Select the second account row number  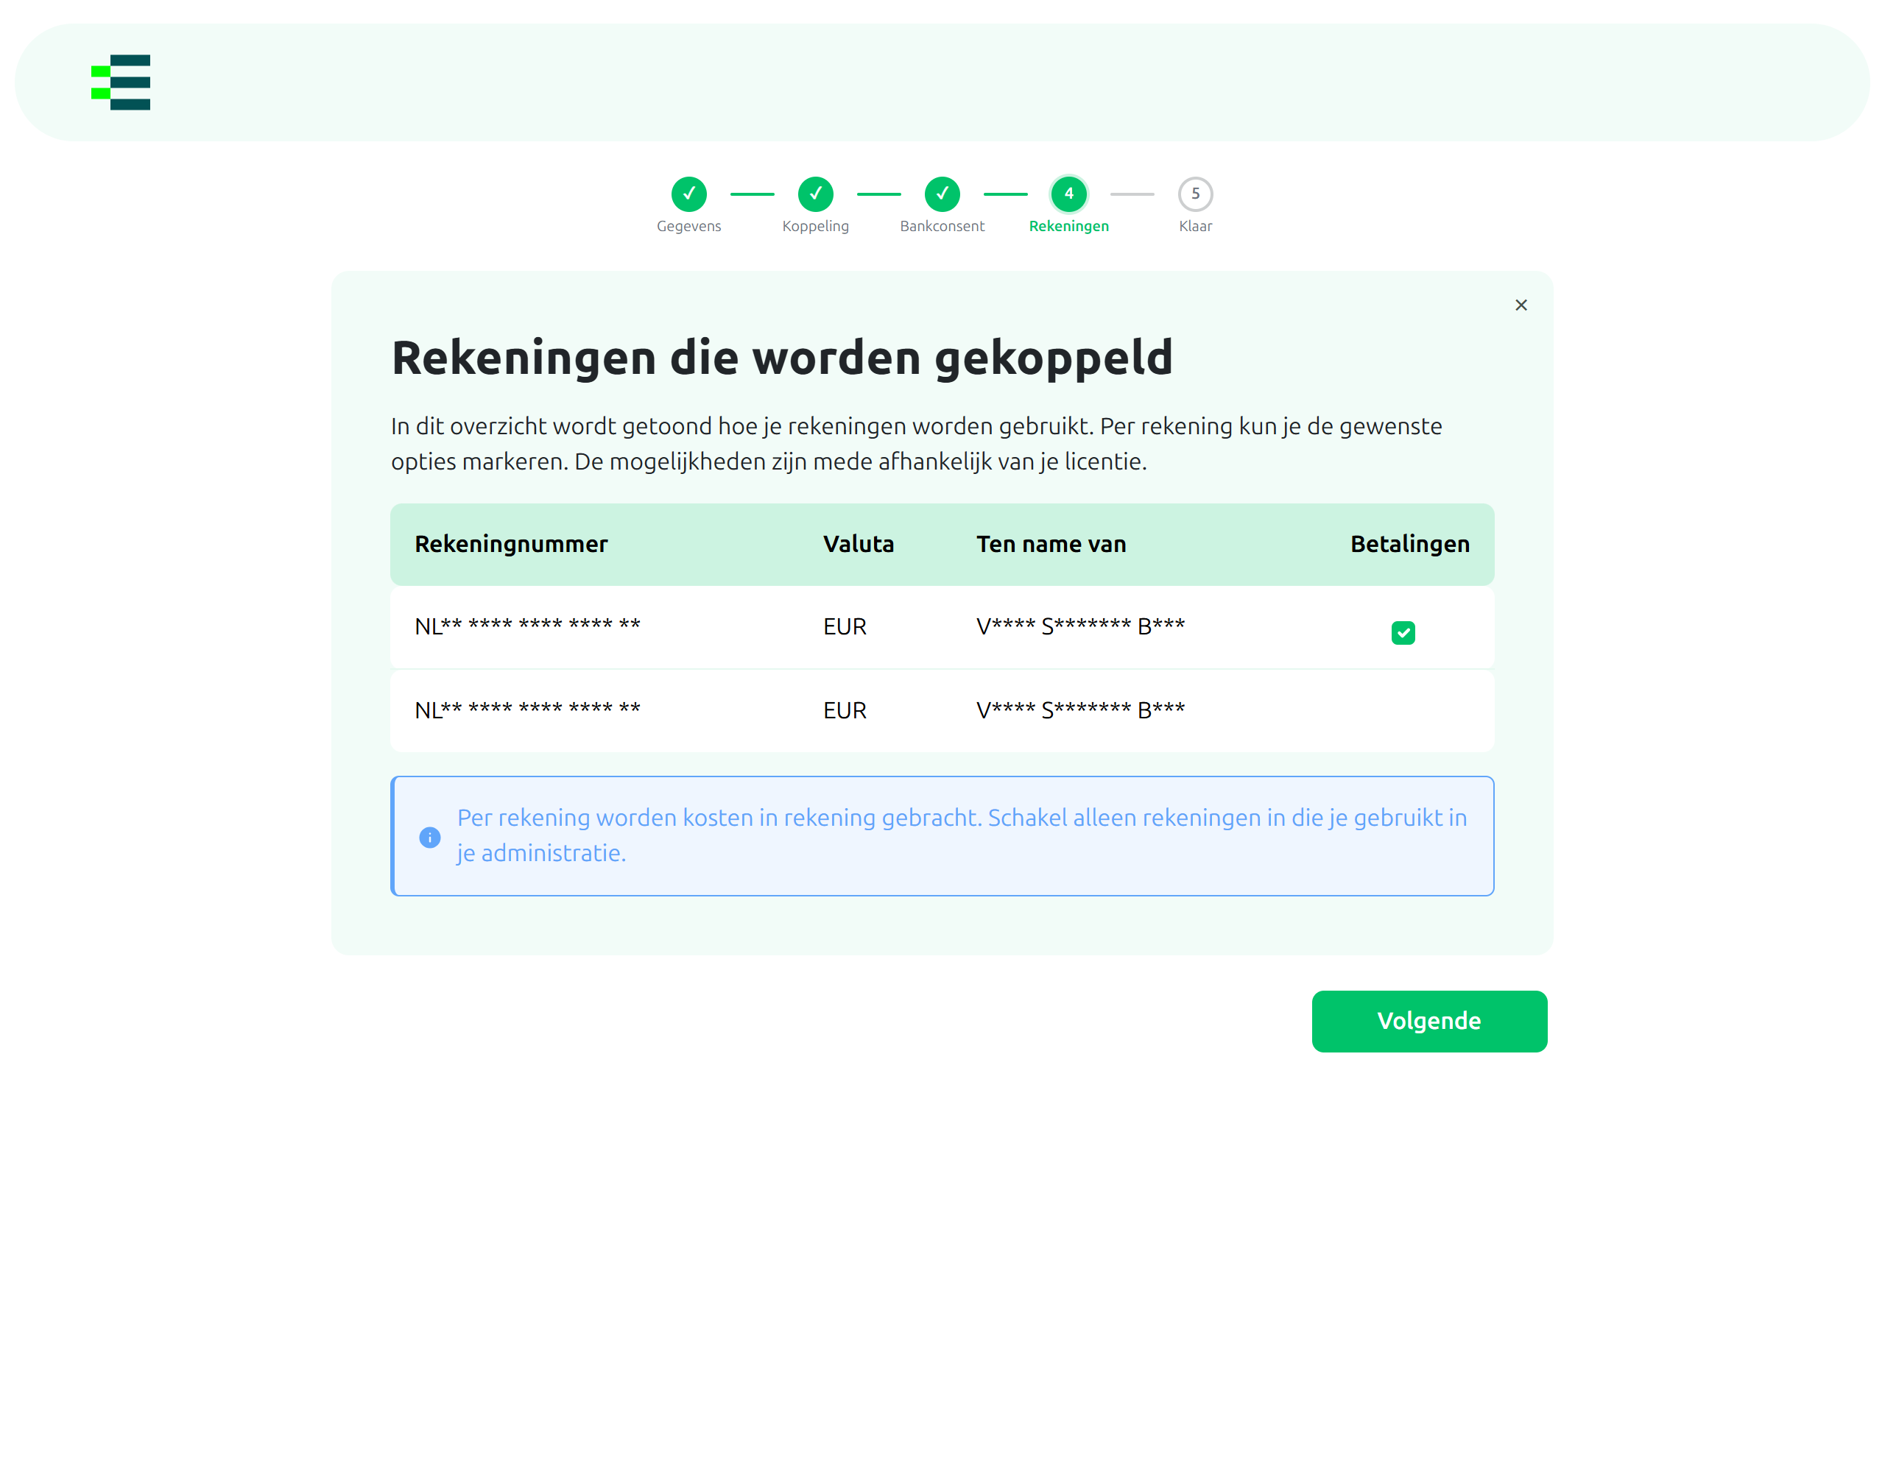527,710
